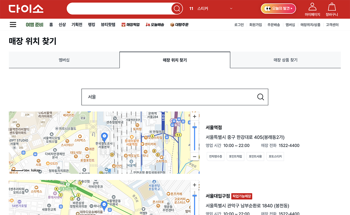
Task: Click the 매장 위치 찾기 page heading
Action: (32, 41)
